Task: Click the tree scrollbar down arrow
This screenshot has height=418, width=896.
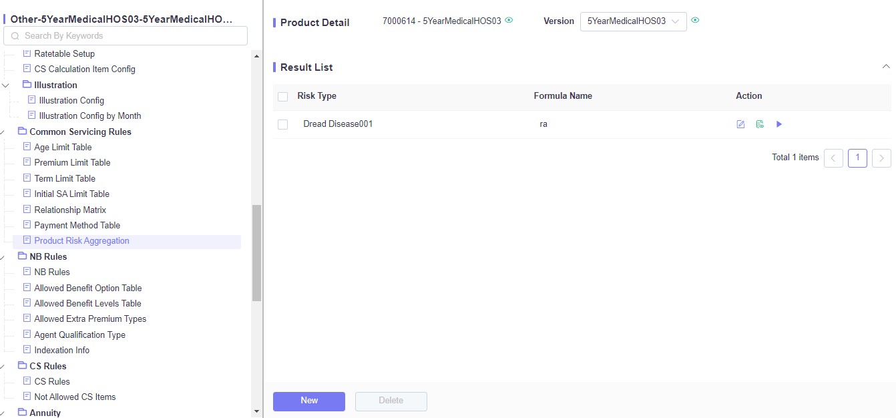Action: (256, 411)
